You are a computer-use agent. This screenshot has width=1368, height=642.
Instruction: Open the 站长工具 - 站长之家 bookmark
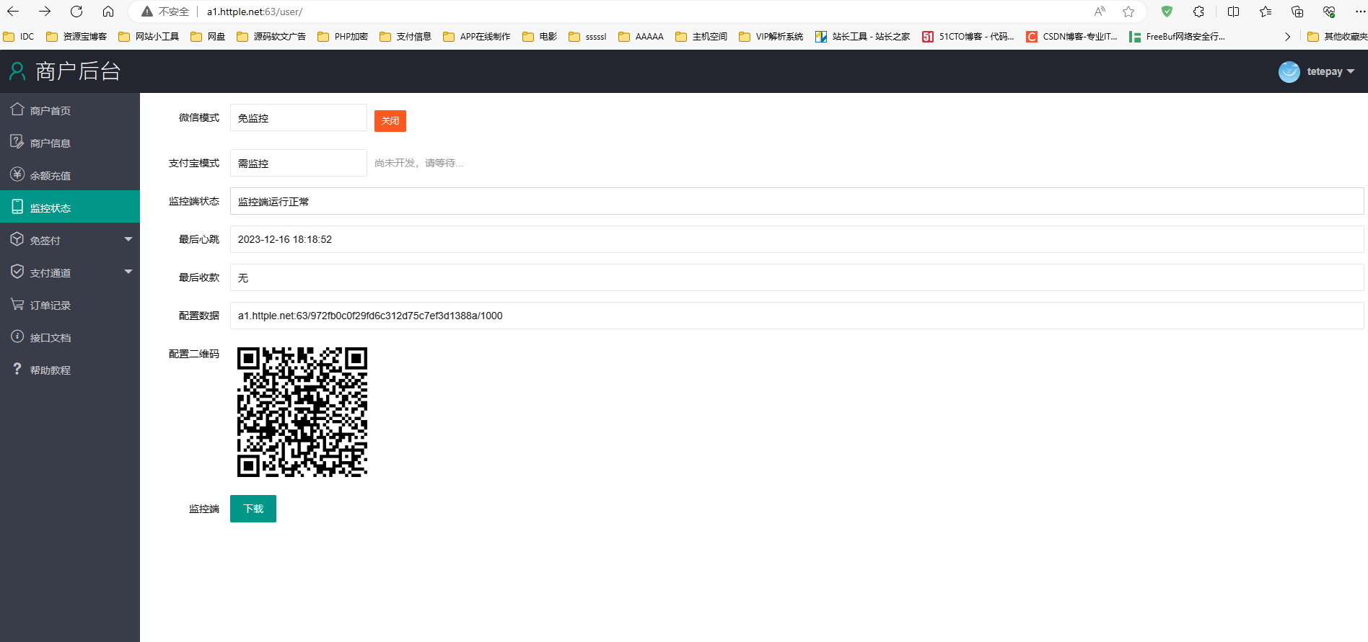click(863, 37)
